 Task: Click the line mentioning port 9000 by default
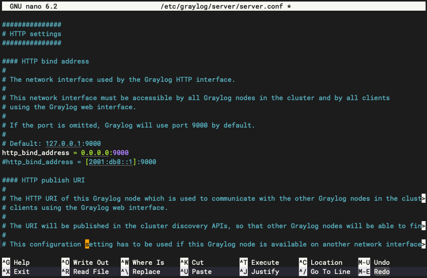pos(128,126)
